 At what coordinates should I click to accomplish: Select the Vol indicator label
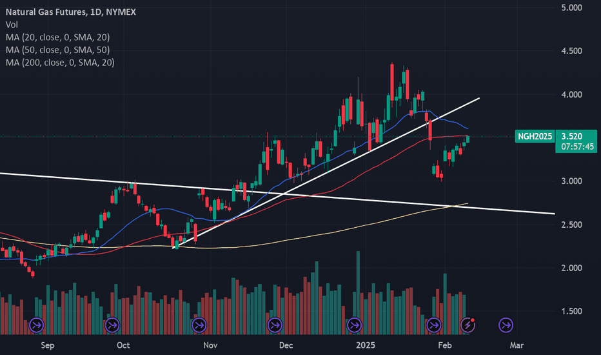[12, 25]
